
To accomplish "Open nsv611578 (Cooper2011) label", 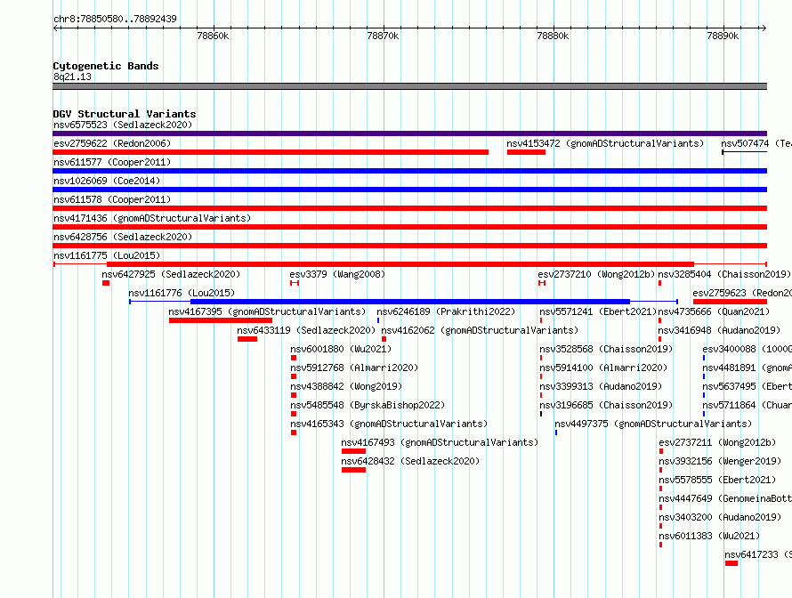I will coord(112,199).
